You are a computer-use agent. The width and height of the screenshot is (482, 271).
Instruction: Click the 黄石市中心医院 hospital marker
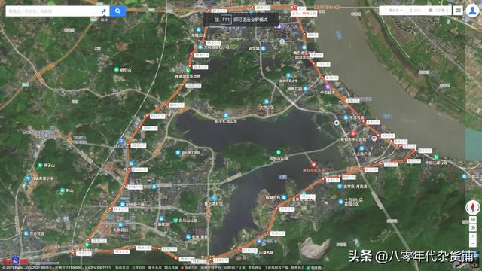353,133
